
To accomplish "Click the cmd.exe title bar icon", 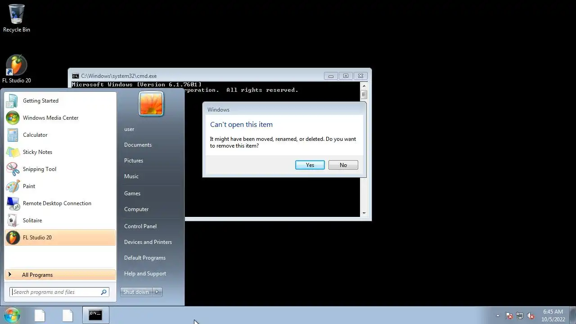I will click(x=76, y=76).
